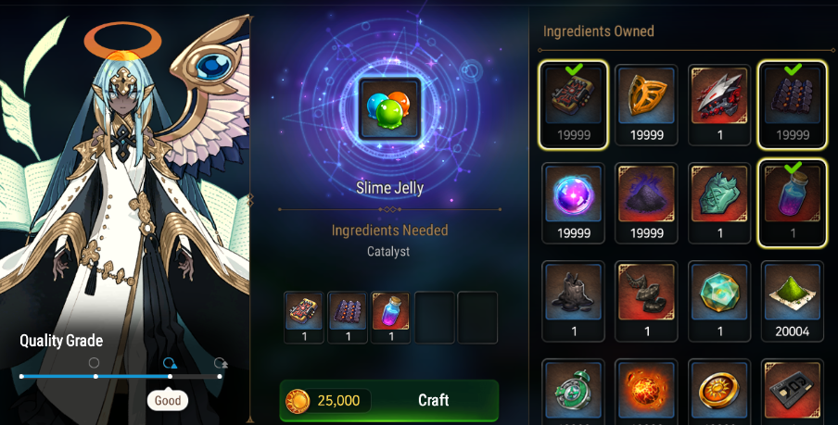Select the silver blade claw ingredient
The height and width of the screenshot is (425, 838).
click(719, 106)
